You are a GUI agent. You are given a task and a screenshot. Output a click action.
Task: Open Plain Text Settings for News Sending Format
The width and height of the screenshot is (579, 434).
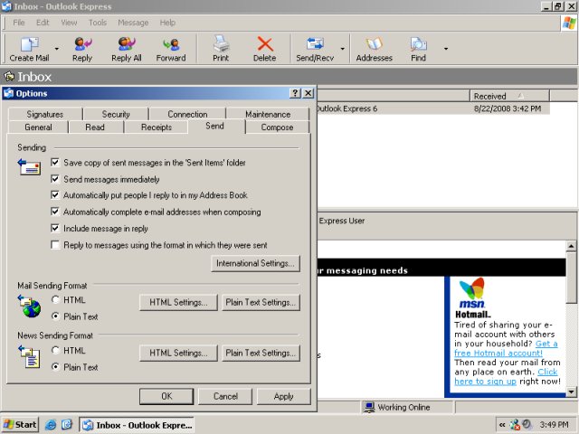(261, 353)
